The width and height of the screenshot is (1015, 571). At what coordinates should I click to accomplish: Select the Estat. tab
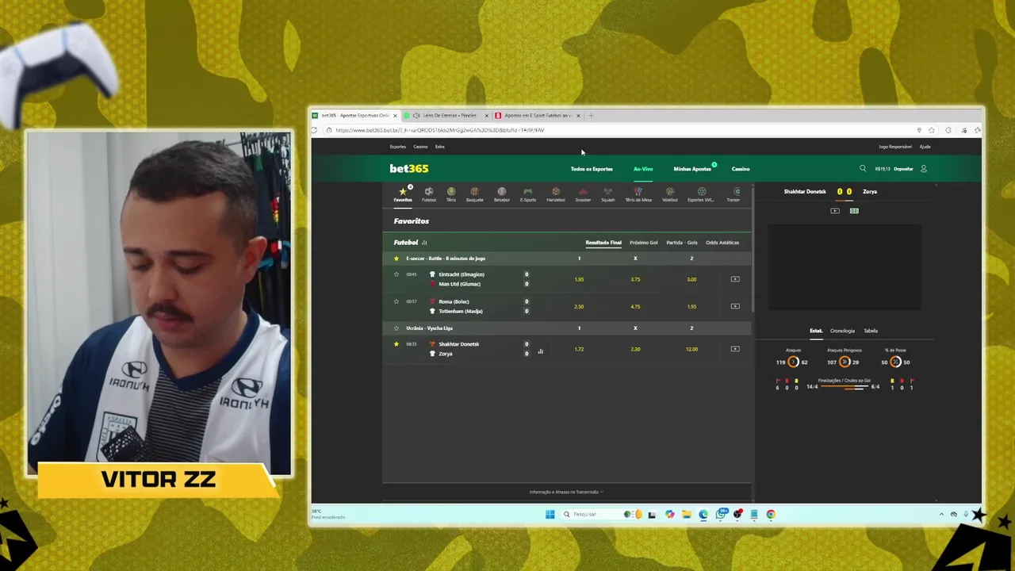pyautogui.click(x=816, y=331)
